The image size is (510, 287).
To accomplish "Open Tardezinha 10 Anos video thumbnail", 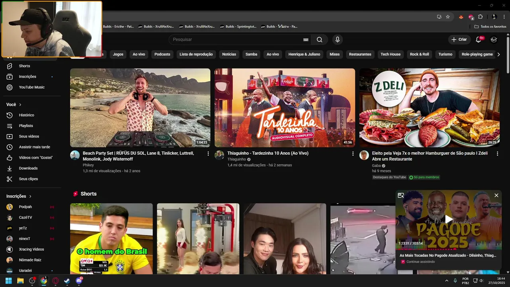I will 285,108.
